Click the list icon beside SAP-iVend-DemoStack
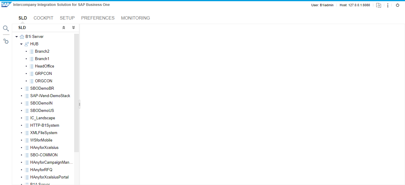405x185 pixels. tap(27, 96)
